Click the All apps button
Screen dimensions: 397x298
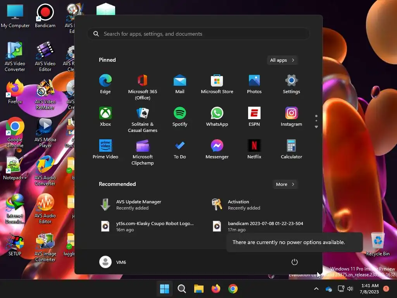(282, 60)
